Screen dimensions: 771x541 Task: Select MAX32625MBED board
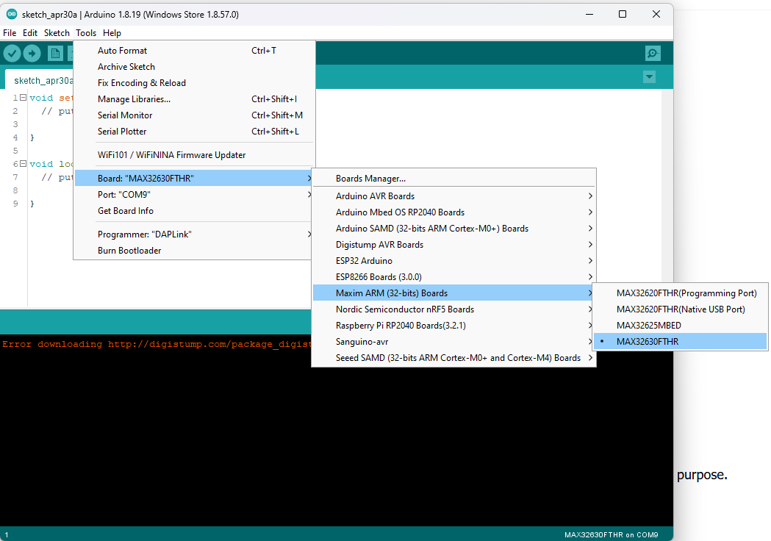(x=681, y=326)
